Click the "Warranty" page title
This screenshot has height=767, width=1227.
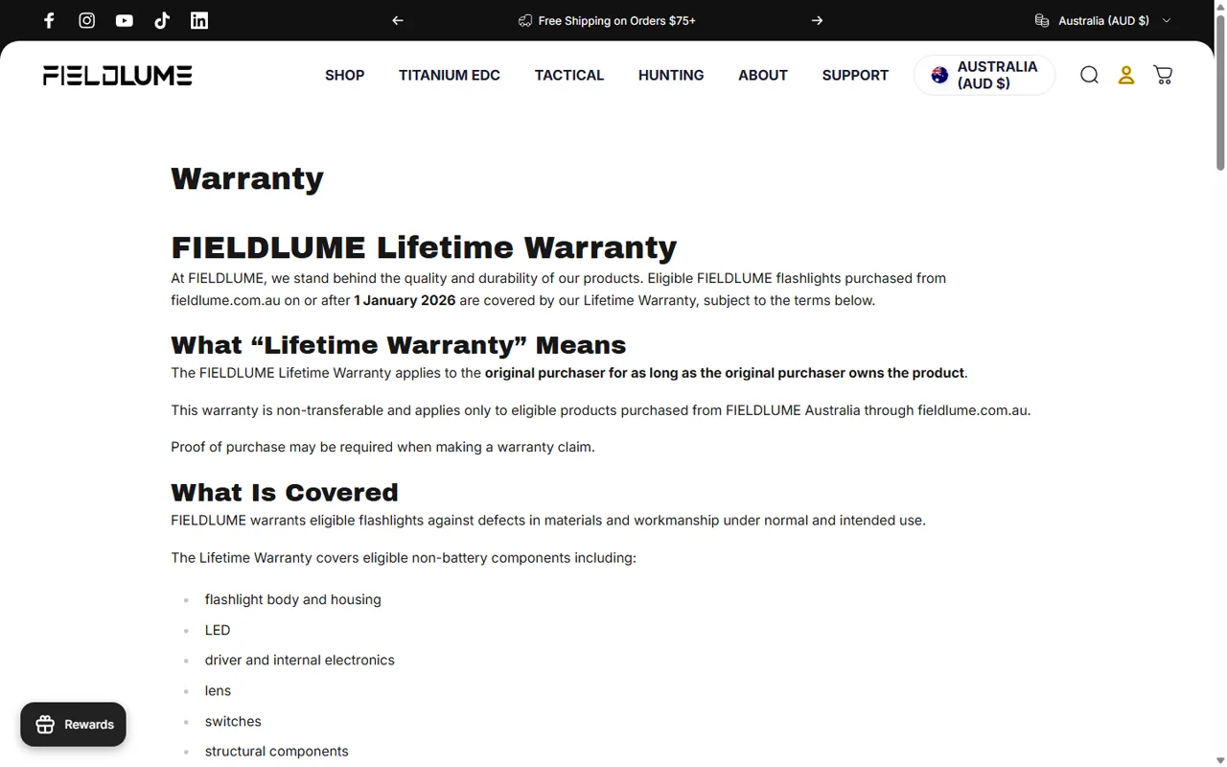(x=247, y=178)
